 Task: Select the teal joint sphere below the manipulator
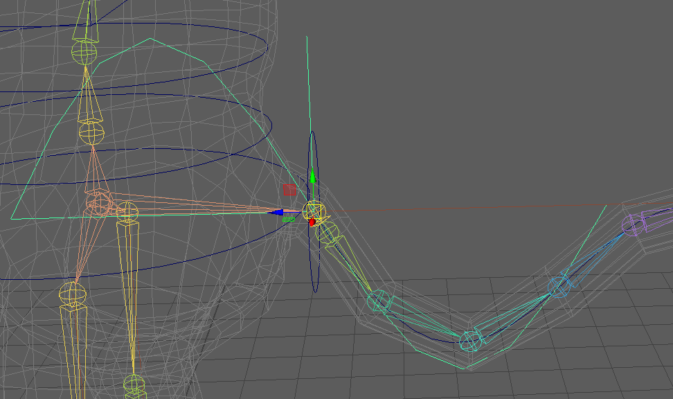[x=378, y=301]
